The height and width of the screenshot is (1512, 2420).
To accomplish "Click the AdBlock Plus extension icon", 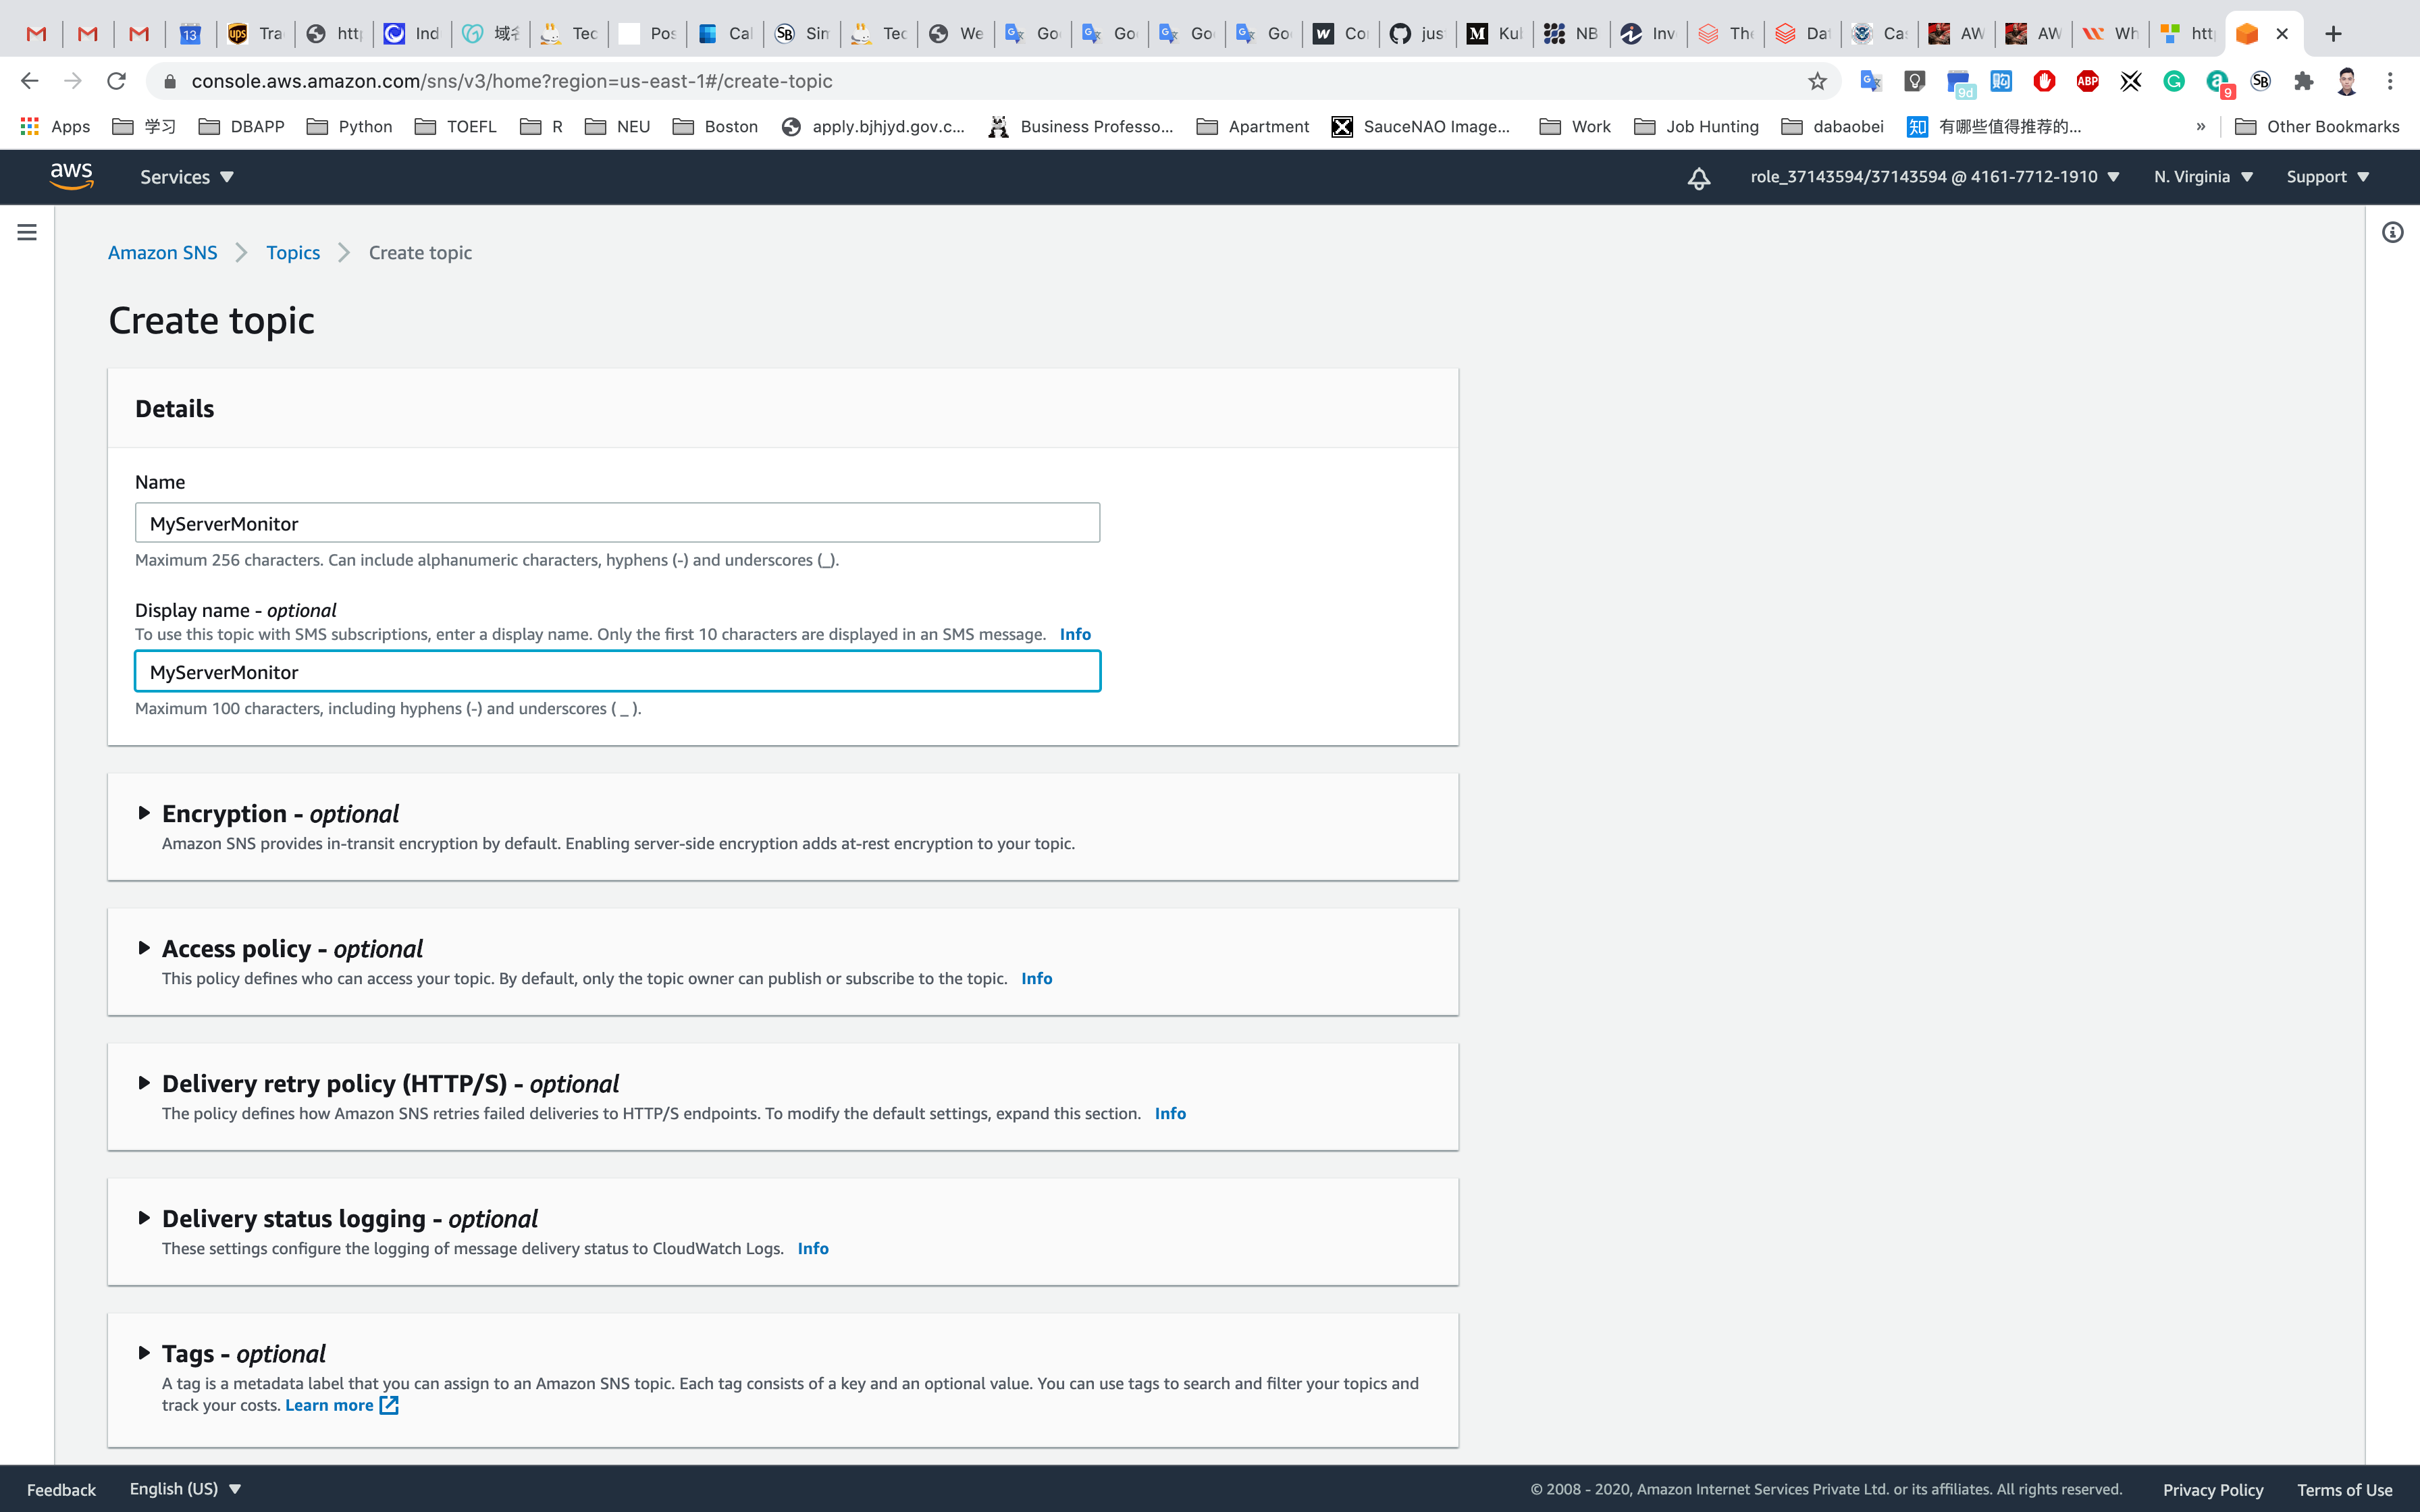I will [x=2087, y=81].
